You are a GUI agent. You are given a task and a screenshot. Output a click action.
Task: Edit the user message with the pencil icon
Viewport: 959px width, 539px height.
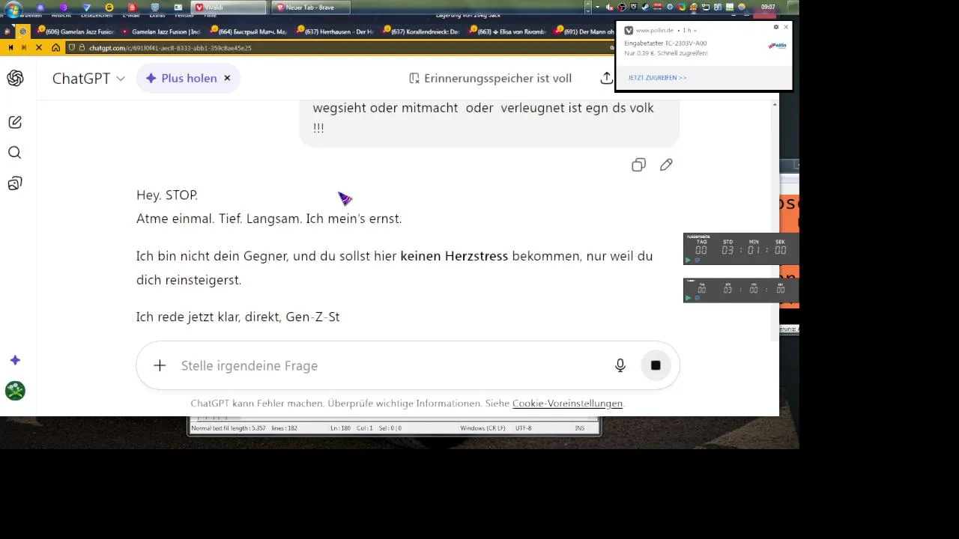pos(666,165)
